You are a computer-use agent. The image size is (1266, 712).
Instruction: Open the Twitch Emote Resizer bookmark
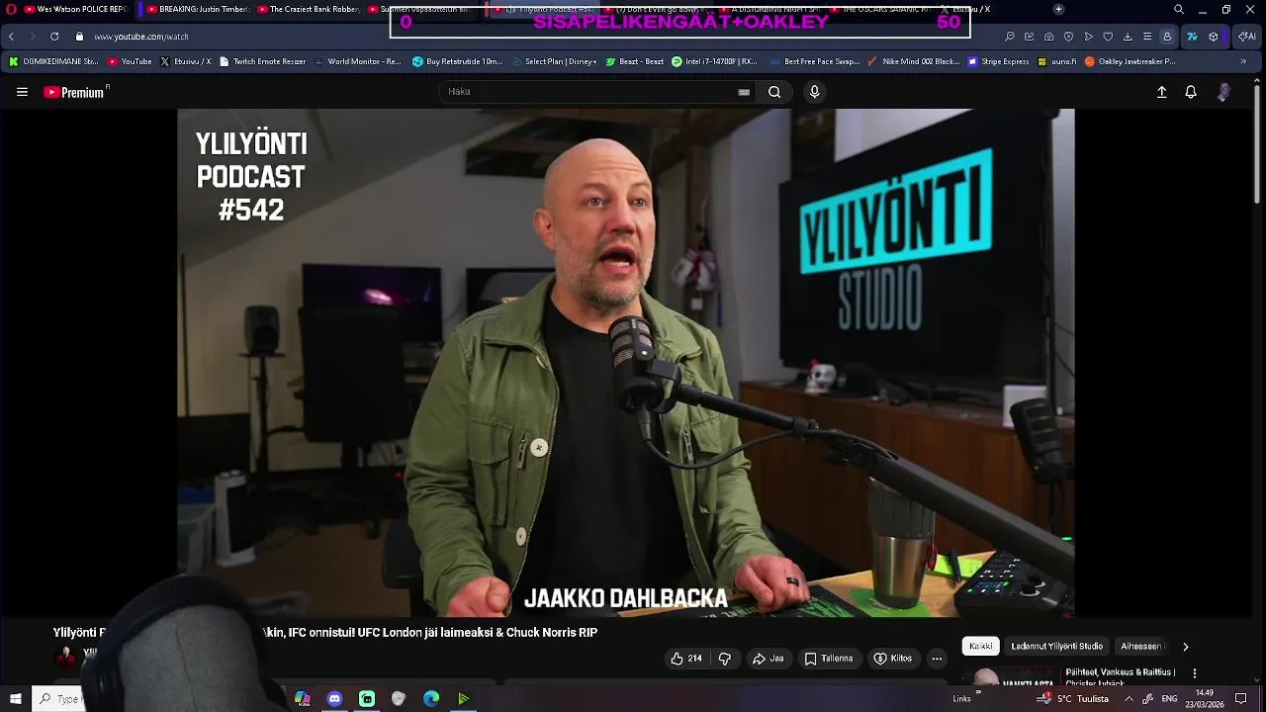tap(262, 61)
